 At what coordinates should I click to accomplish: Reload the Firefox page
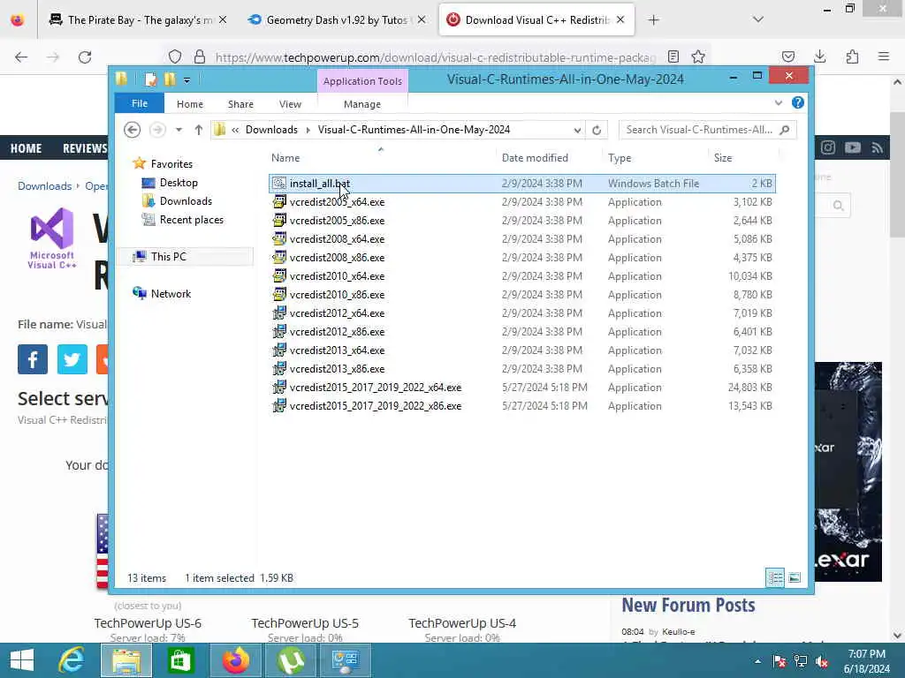point(85,57)
